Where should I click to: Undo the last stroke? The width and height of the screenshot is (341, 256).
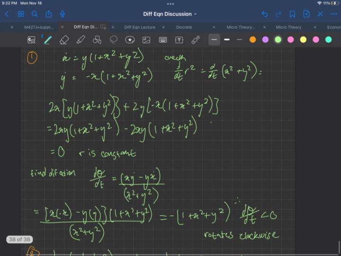coord(264,14)
